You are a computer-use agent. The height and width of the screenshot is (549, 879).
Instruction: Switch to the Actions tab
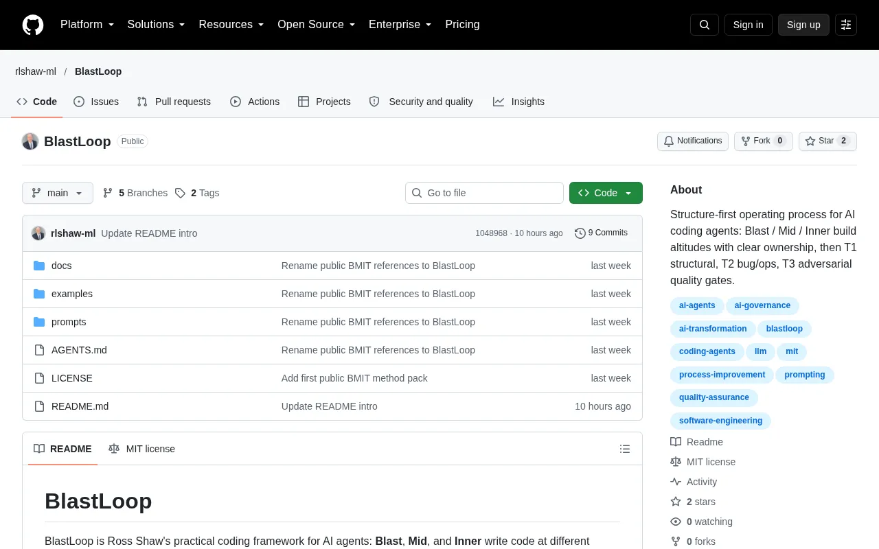(255, 102)
